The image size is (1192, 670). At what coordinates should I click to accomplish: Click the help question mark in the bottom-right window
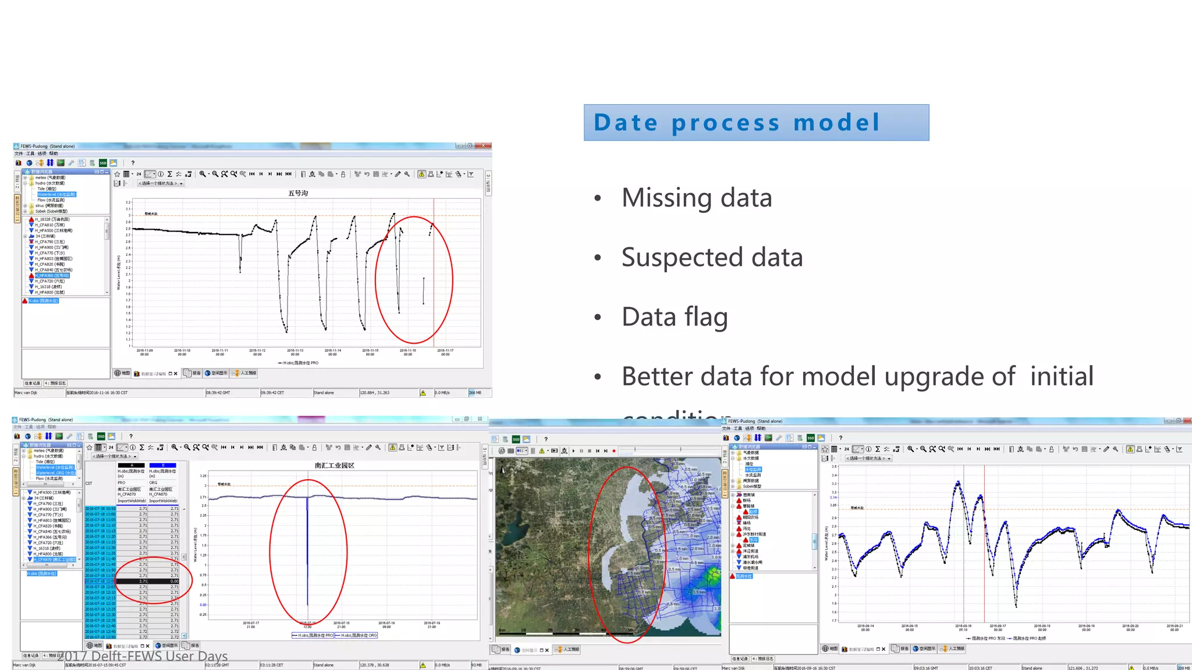pyautogui.click(x=840, y=438)
